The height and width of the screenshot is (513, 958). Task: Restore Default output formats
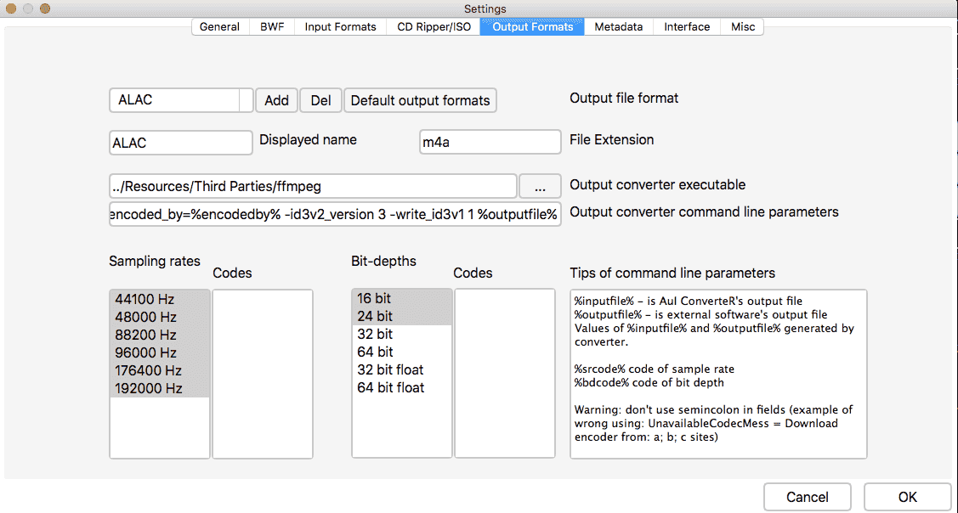tap(420, 100)
